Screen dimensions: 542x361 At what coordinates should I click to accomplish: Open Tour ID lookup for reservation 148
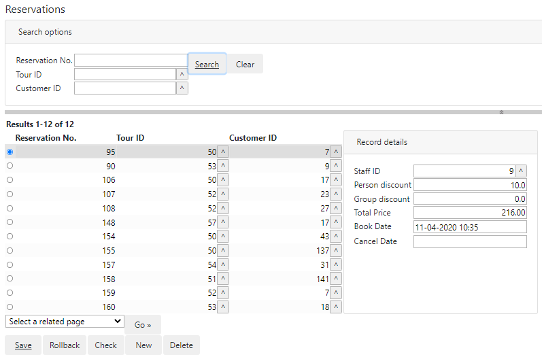click(223, 222)
